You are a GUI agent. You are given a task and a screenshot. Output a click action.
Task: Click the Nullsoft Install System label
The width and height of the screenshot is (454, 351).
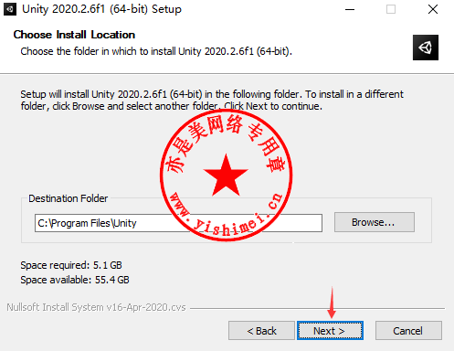pyautogui.click(x=96, y=307)
